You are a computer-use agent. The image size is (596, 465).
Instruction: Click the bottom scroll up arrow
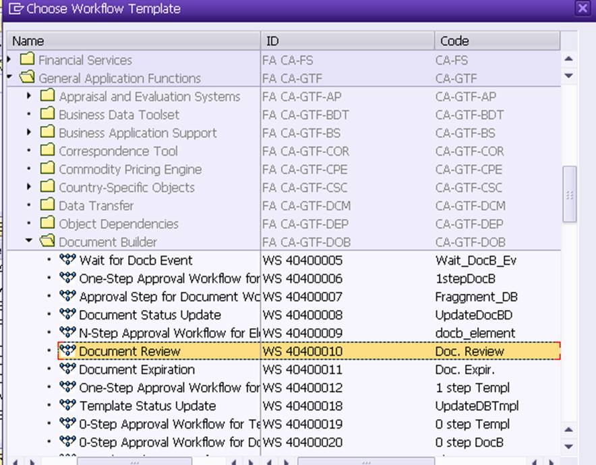(x=568, y=430)
